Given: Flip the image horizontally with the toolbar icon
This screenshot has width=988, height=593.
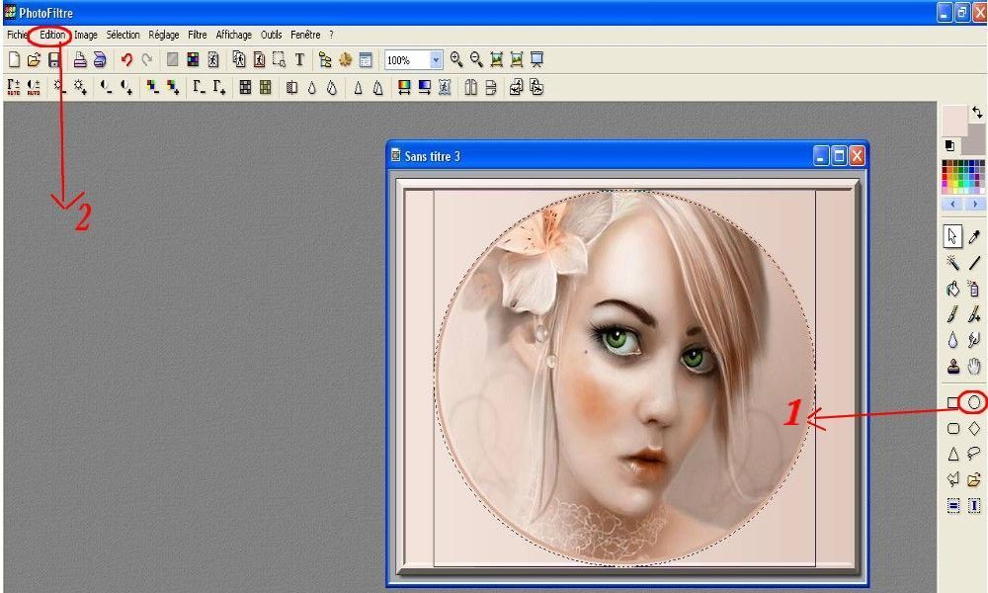Looking at the screenshot, I should point(470,87).
